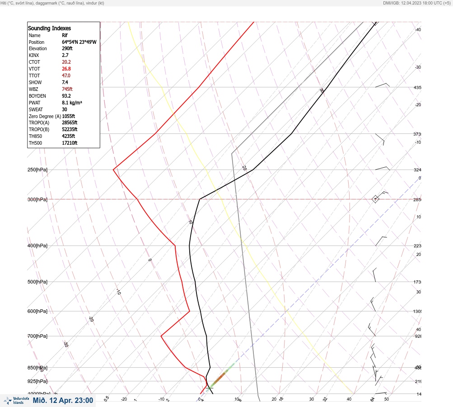Click the surface wind barb near 1000 hPa
Viewport: 453px width, 407px height.
[381, 393]
